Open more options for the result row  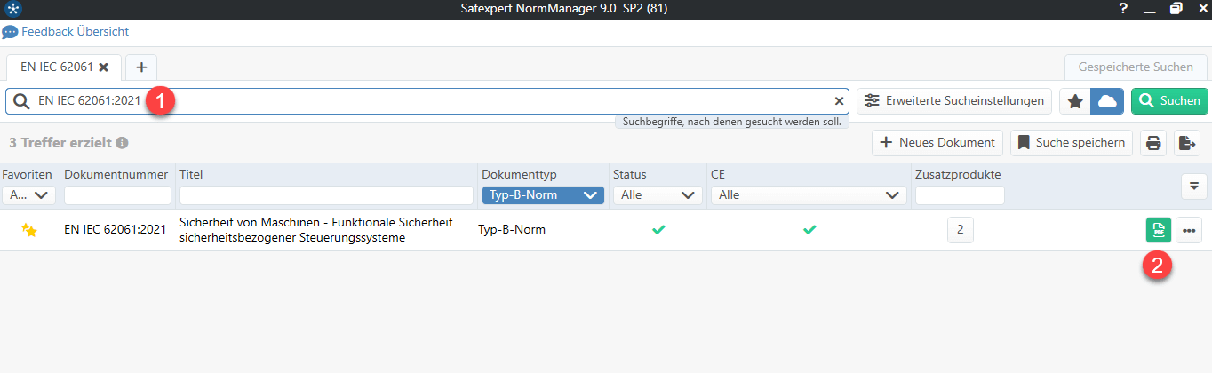[x=1188, y=230]
